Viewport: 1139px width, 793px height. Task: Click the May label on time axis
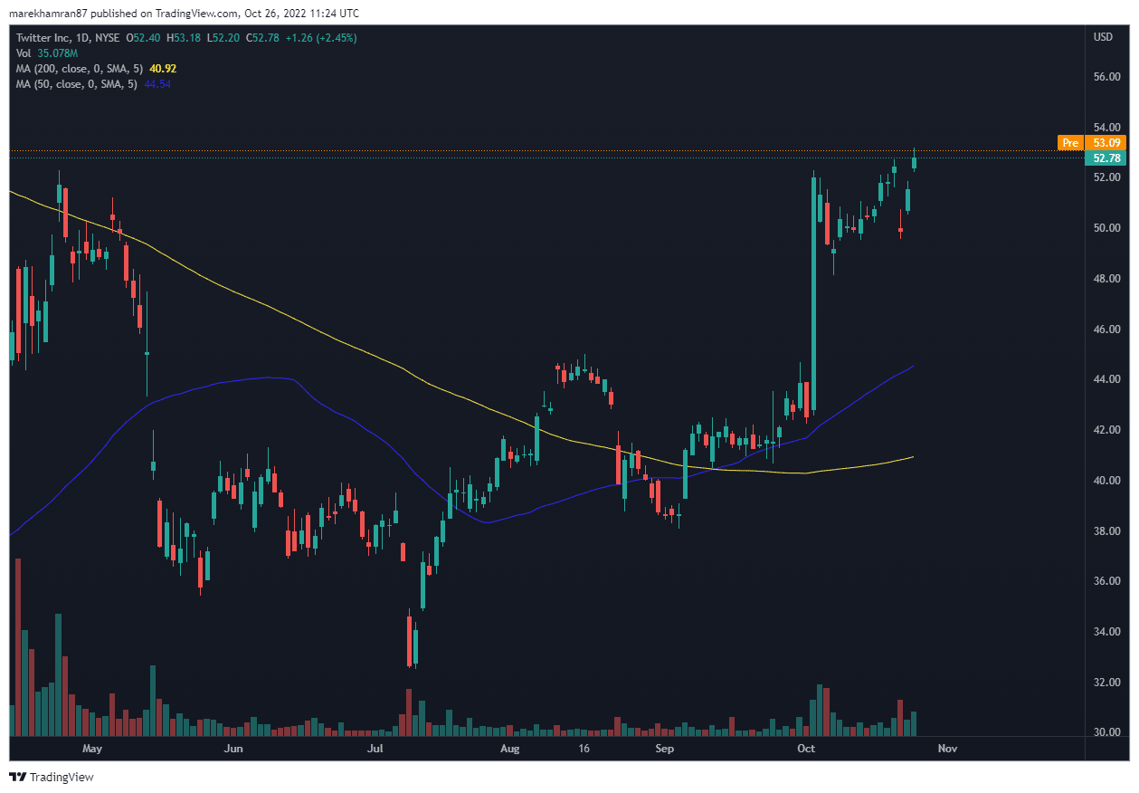[91, 749]
